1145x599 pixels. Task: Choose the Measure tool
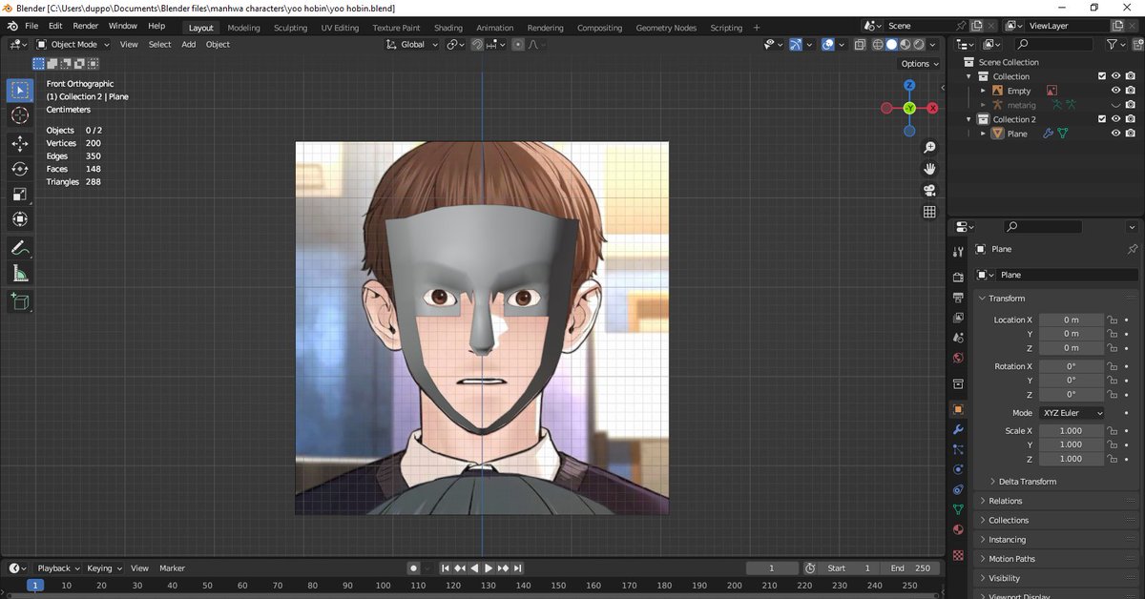pyautogui.click(x=19, y=274)
